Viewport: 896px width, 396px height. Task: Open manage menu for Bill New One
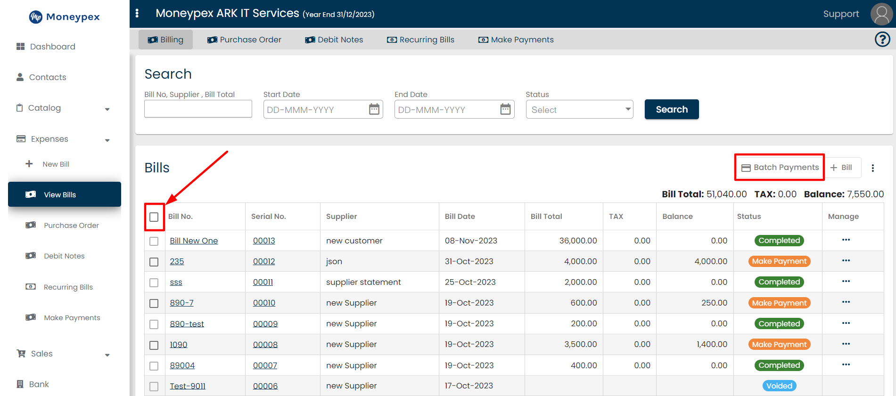pyautogui.click(x=846, y=240)
